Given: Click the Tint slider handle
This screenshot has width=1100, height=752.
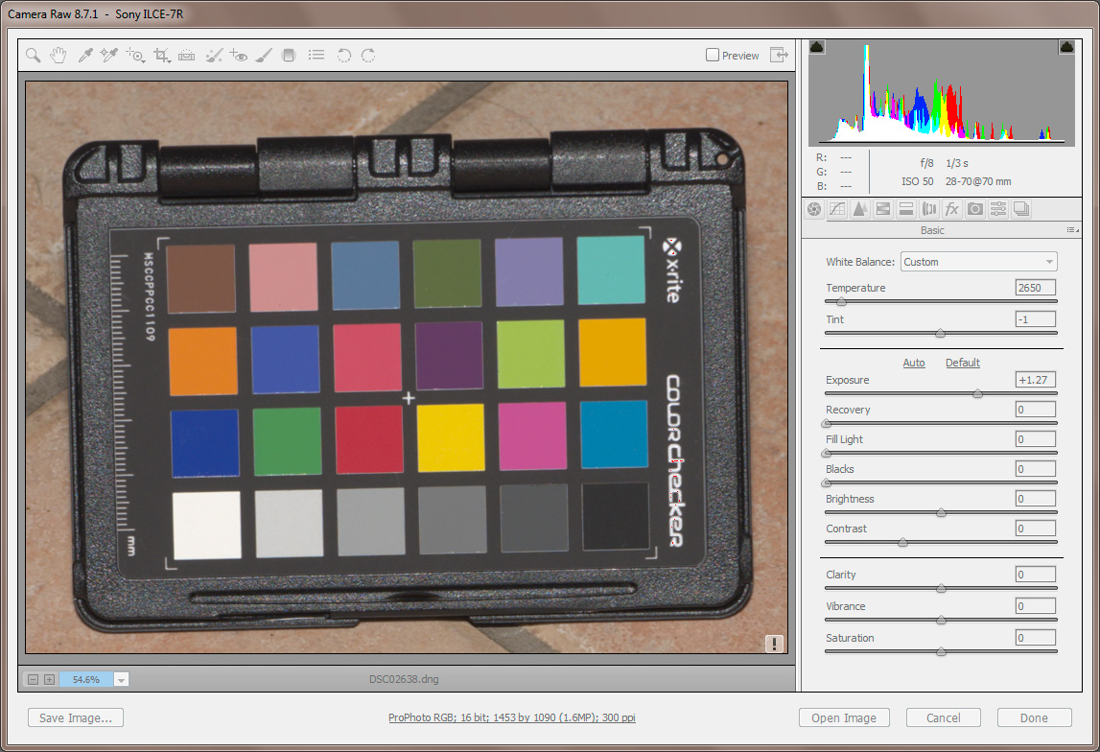Looking at the screenshot, I should 940,333.
